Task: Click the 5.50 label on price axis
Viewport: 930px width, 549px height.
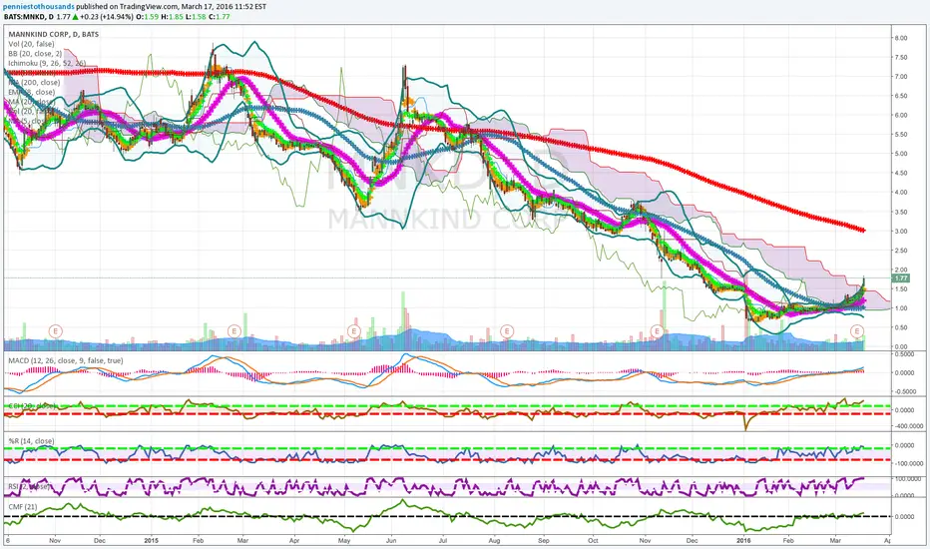Action: coord(900,135)
